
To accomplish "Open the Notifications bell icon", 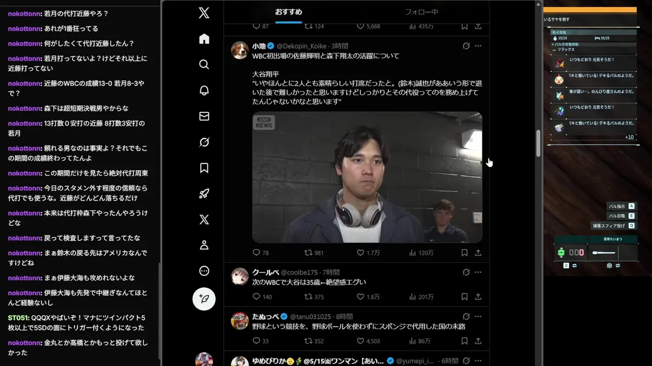I will [x=204, y=90].
